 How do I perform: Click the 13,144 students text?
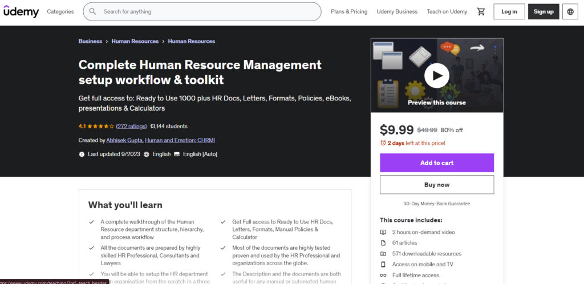tap(169, 126)
